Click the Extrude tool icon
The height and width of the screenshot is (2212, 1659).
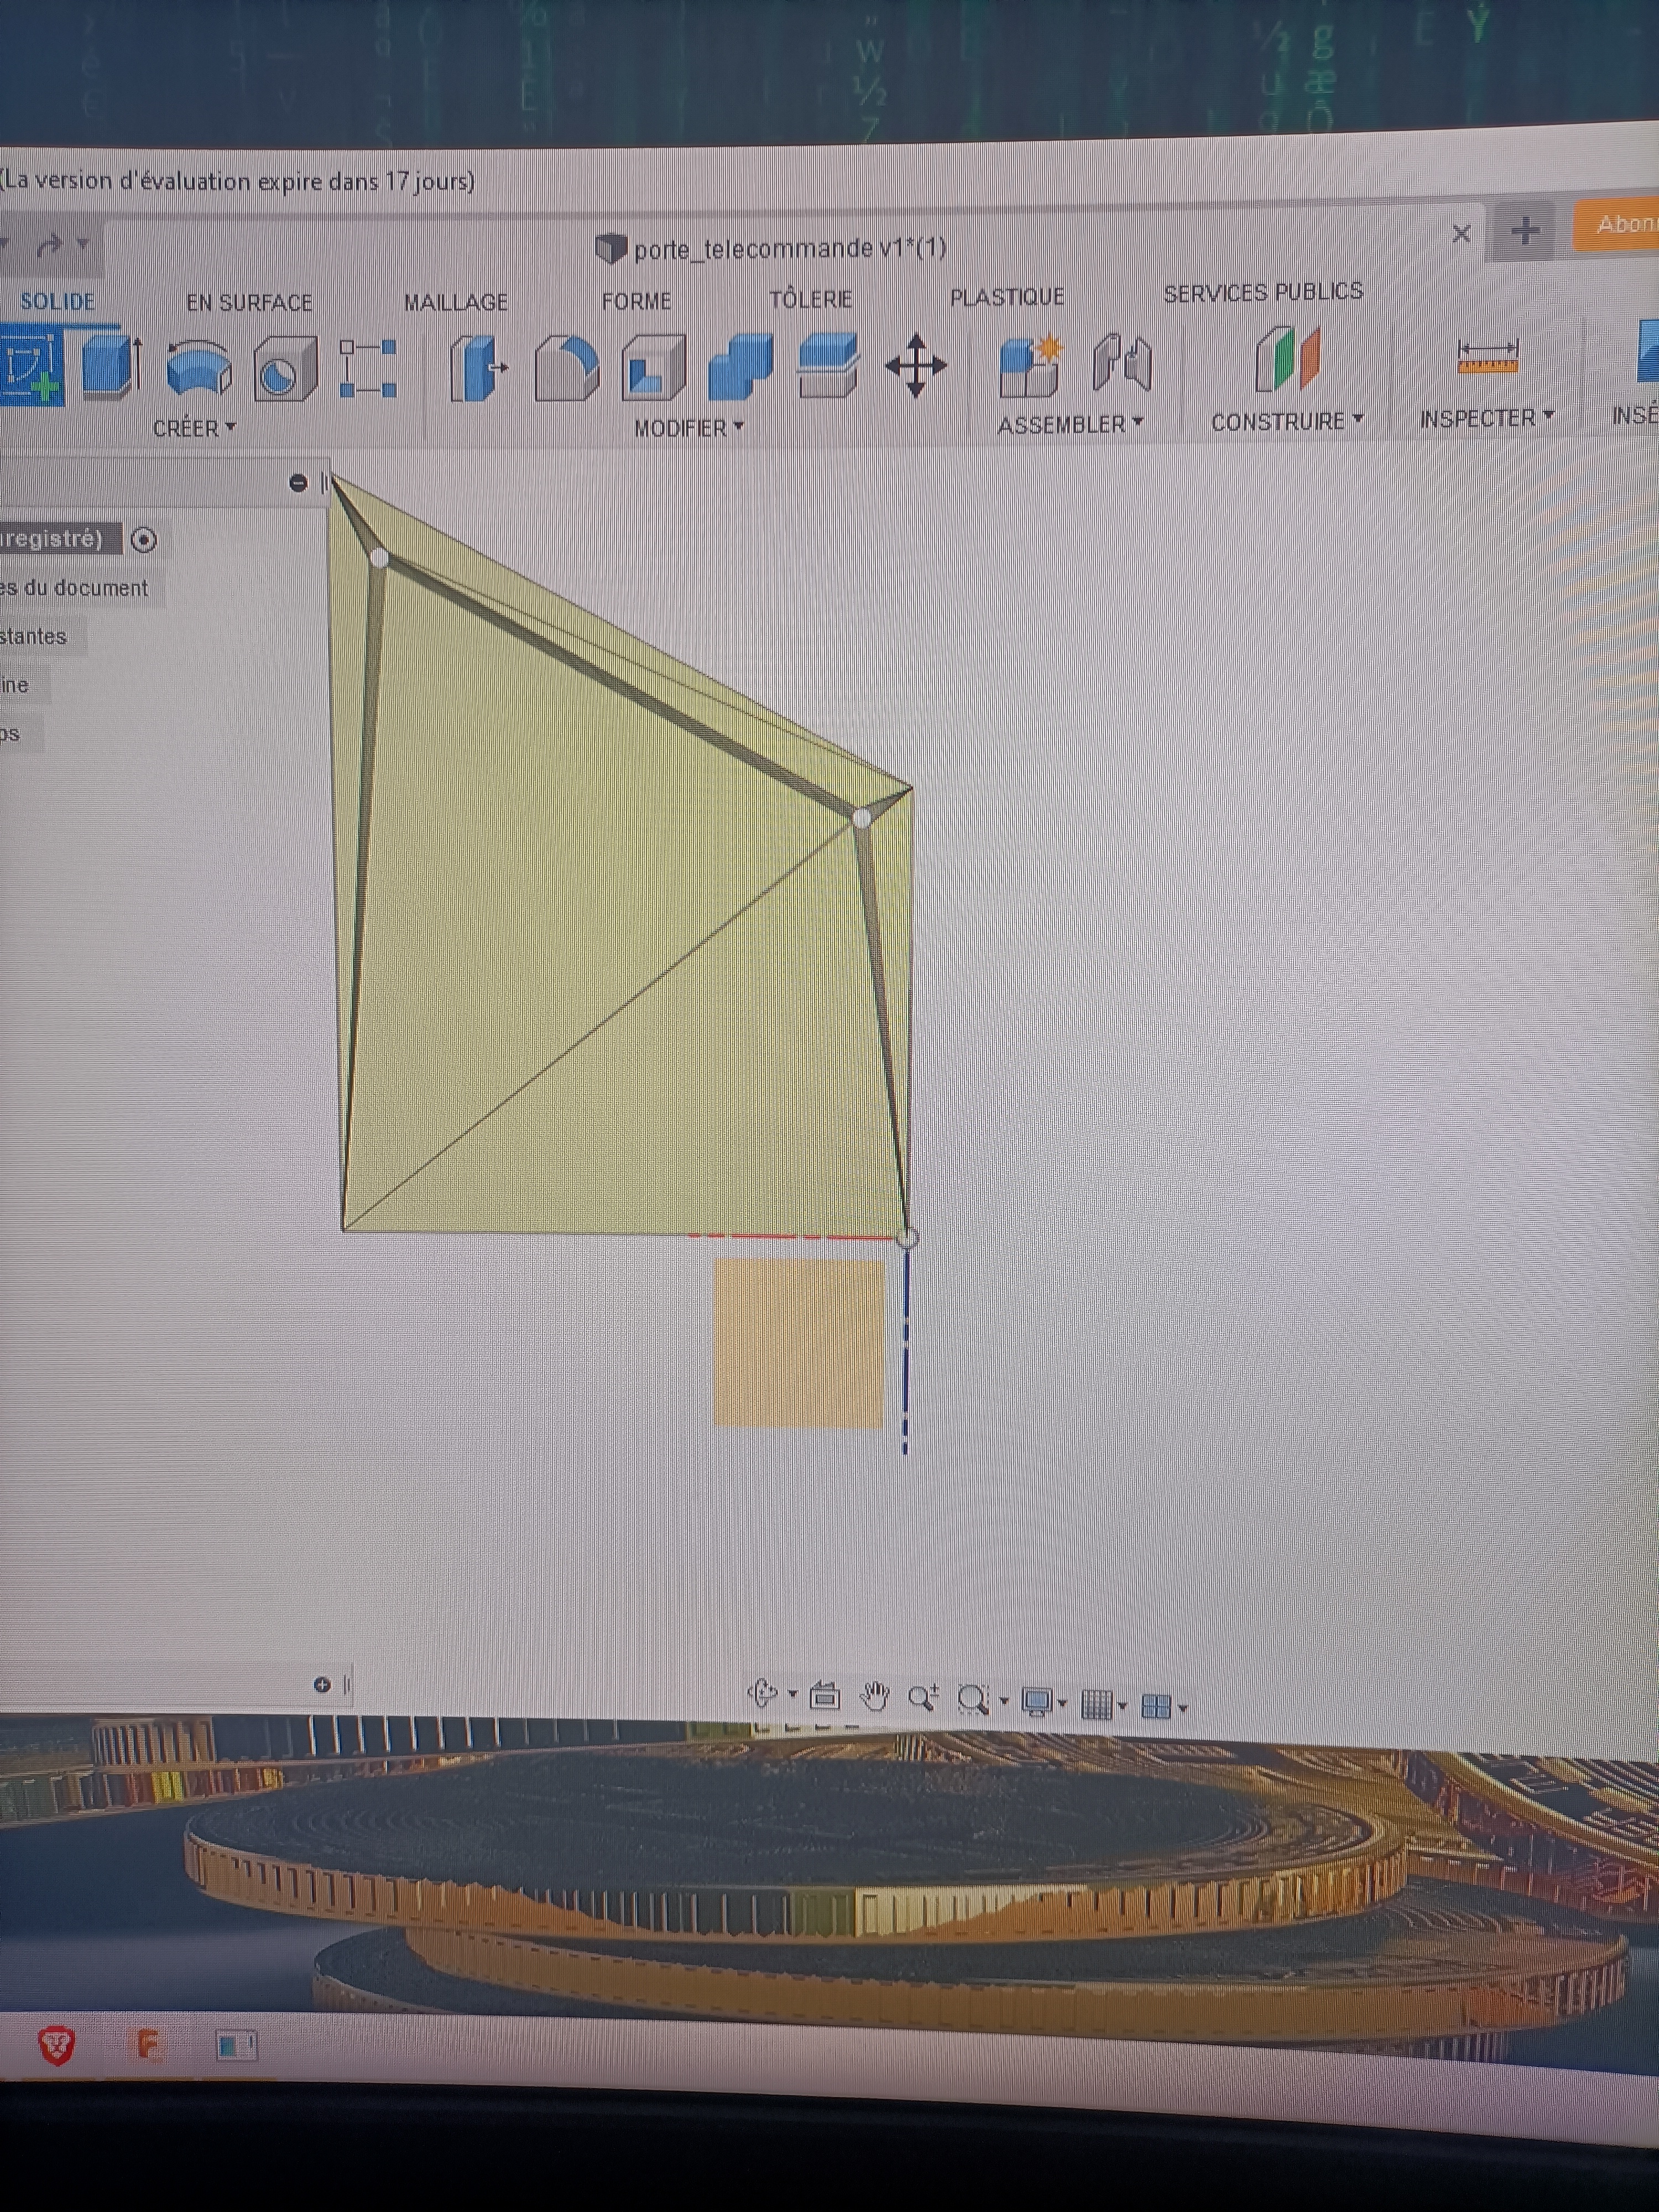(110, 368)
